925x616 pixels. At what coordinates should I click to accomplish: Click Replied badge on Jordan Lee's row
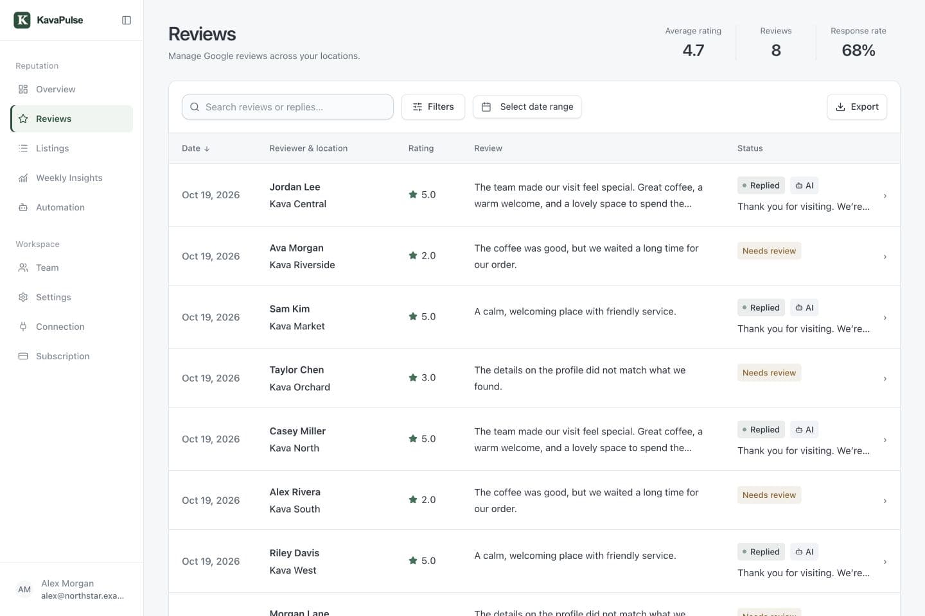coord(761,185)
